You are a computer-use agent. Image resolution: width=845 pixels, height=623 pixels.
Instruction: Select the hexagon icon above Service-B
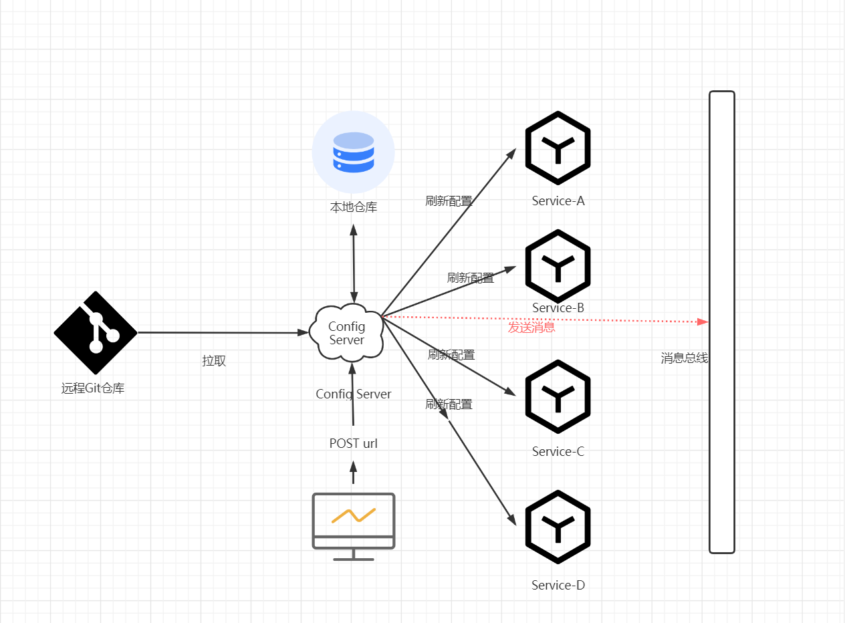[x=558, y=267]
